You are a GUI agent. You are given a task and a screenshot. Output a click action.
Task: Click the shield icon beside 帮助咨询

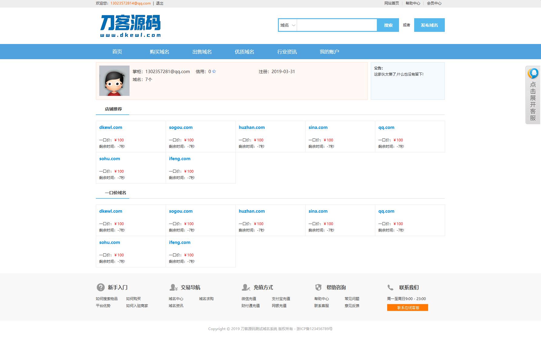coord(318,287)
